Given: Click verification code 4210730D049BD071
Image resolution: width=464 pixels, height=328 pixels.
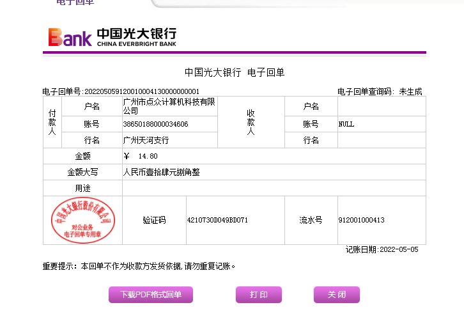Looking at the screenshot, I should click(x=217, y=220).
